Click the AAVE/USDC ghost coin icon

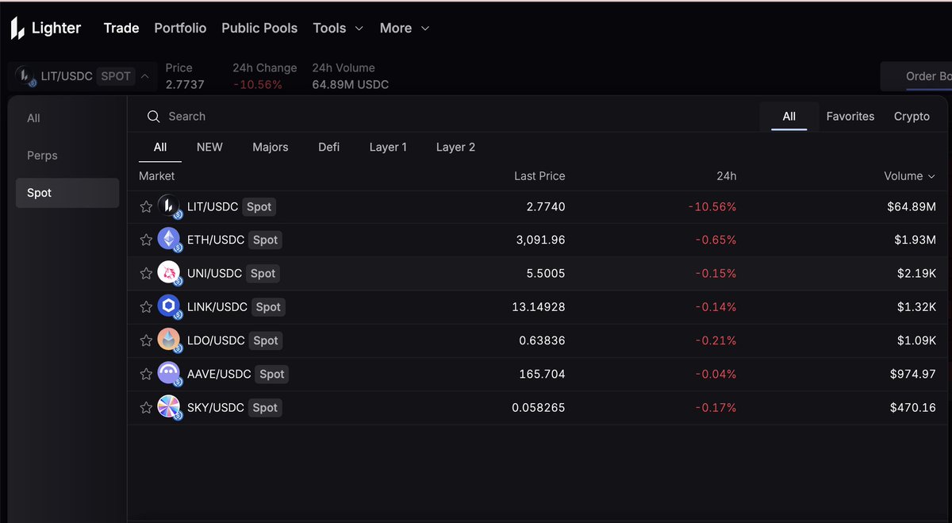click(169, 374)
